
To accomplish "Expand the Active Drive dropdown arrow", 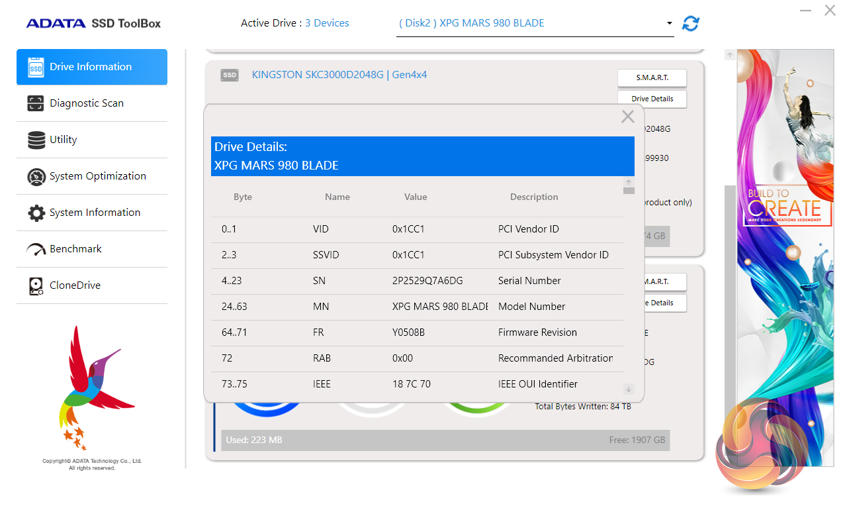I will click(x=670, y=23).
